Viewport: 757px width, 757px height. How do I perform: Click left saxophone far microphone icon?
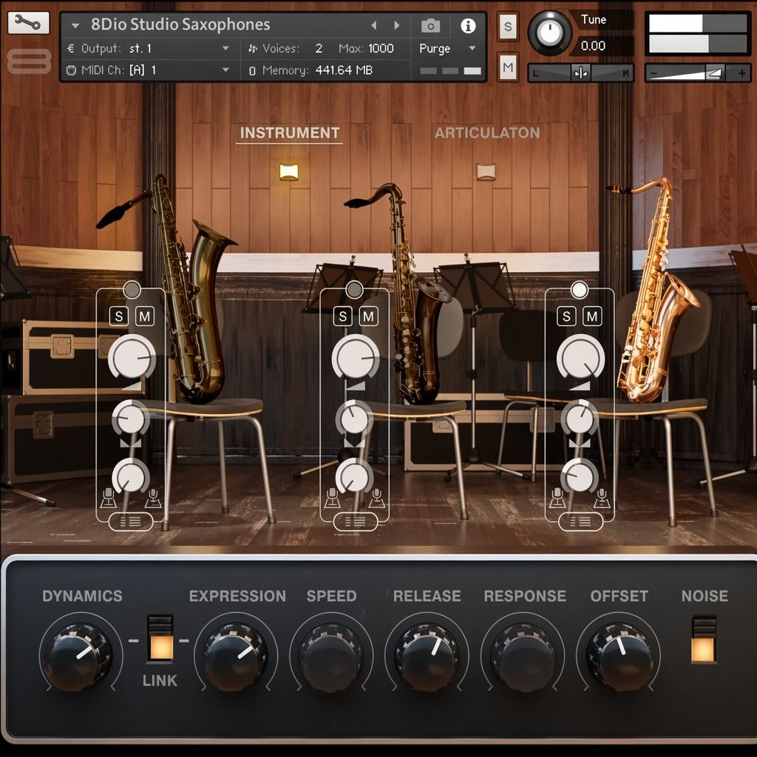point(153,498)
